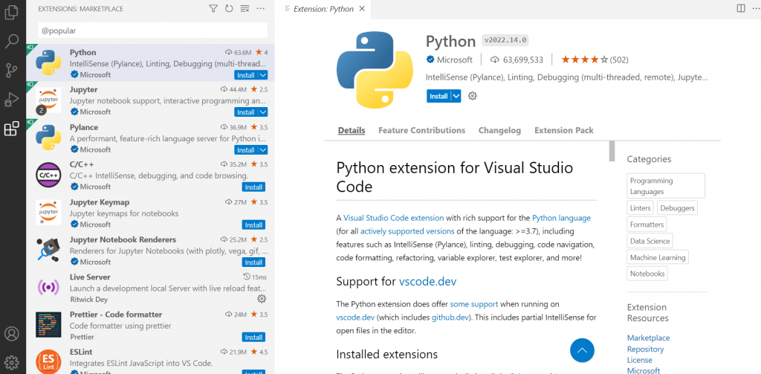
Task: Click the split editor right icon
Action: point(740,8)
